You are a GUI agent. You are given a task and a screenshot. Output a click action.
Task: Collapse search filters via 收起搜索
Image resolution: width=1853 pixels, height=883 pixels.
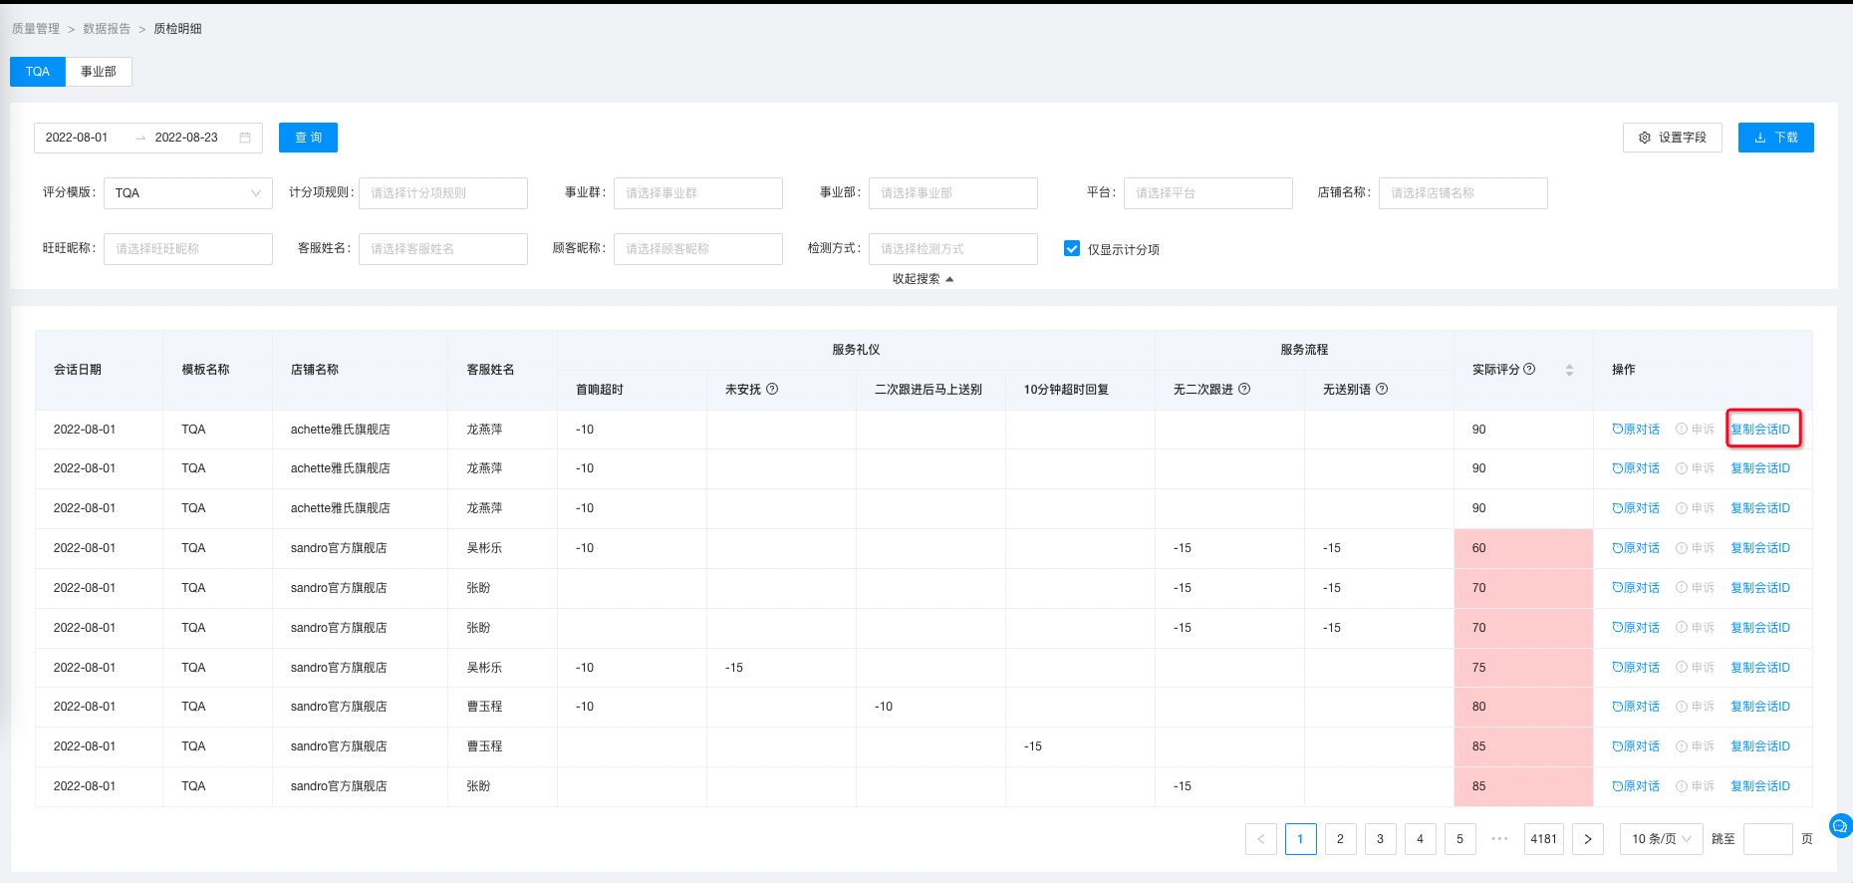click(923, 279)
